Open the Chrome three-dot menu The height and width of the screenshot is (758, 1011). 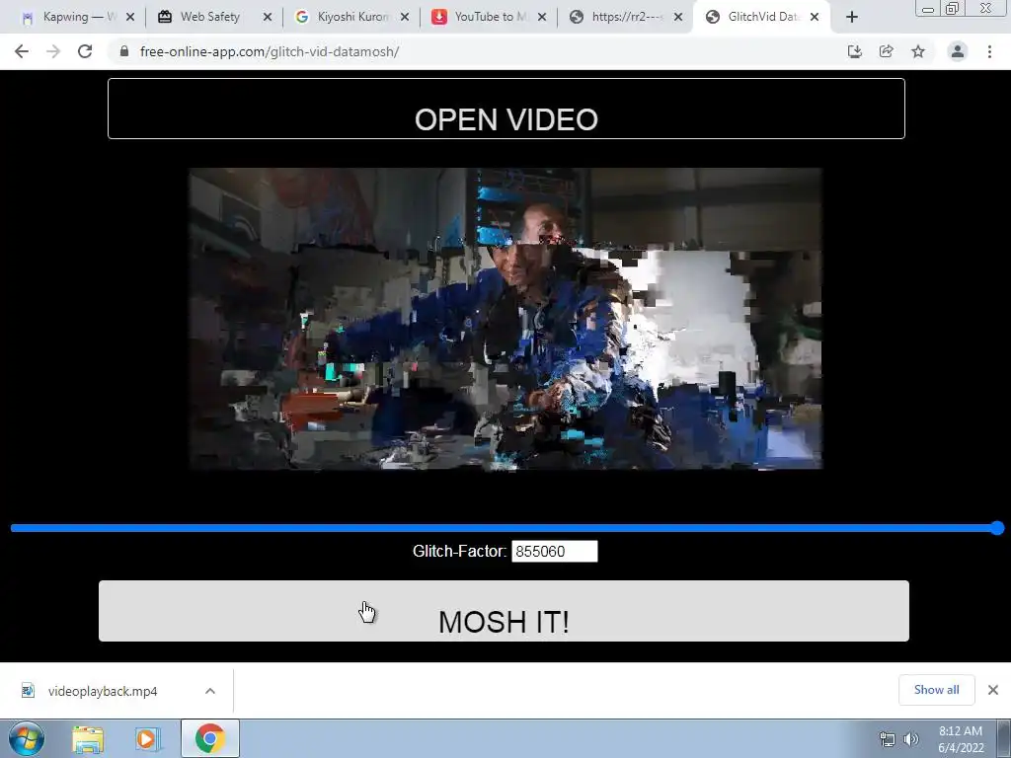click(x=989, y=51)
